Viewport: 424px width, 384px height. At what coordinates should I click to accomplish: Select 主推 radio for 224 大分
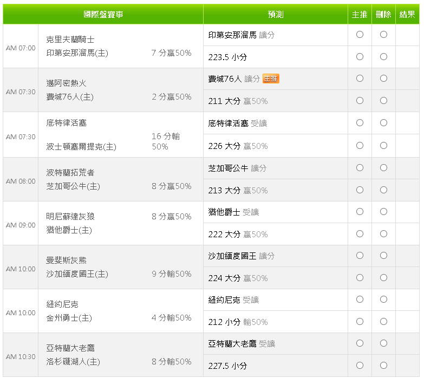tap(360, 277)
